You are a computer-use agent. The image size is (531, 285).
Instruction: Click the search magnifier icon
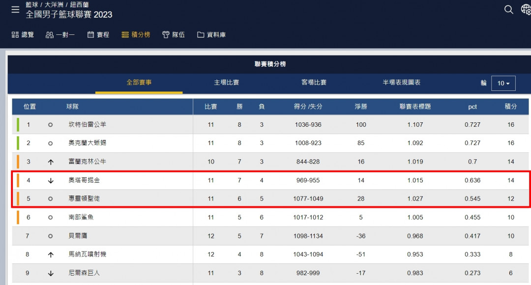(509, 9)
